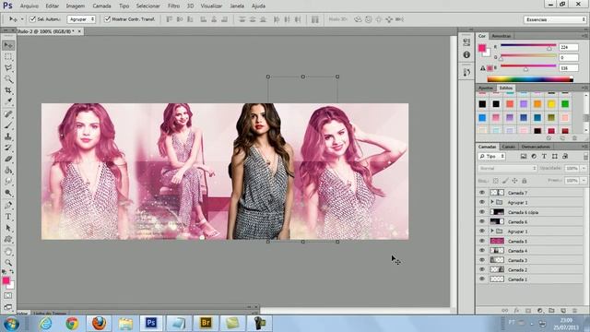
Task: Open the Arquivo menu
Action: 29,6
